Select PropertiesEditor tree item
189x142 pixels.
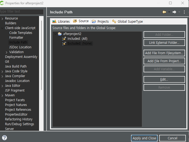tap(16, 115)
